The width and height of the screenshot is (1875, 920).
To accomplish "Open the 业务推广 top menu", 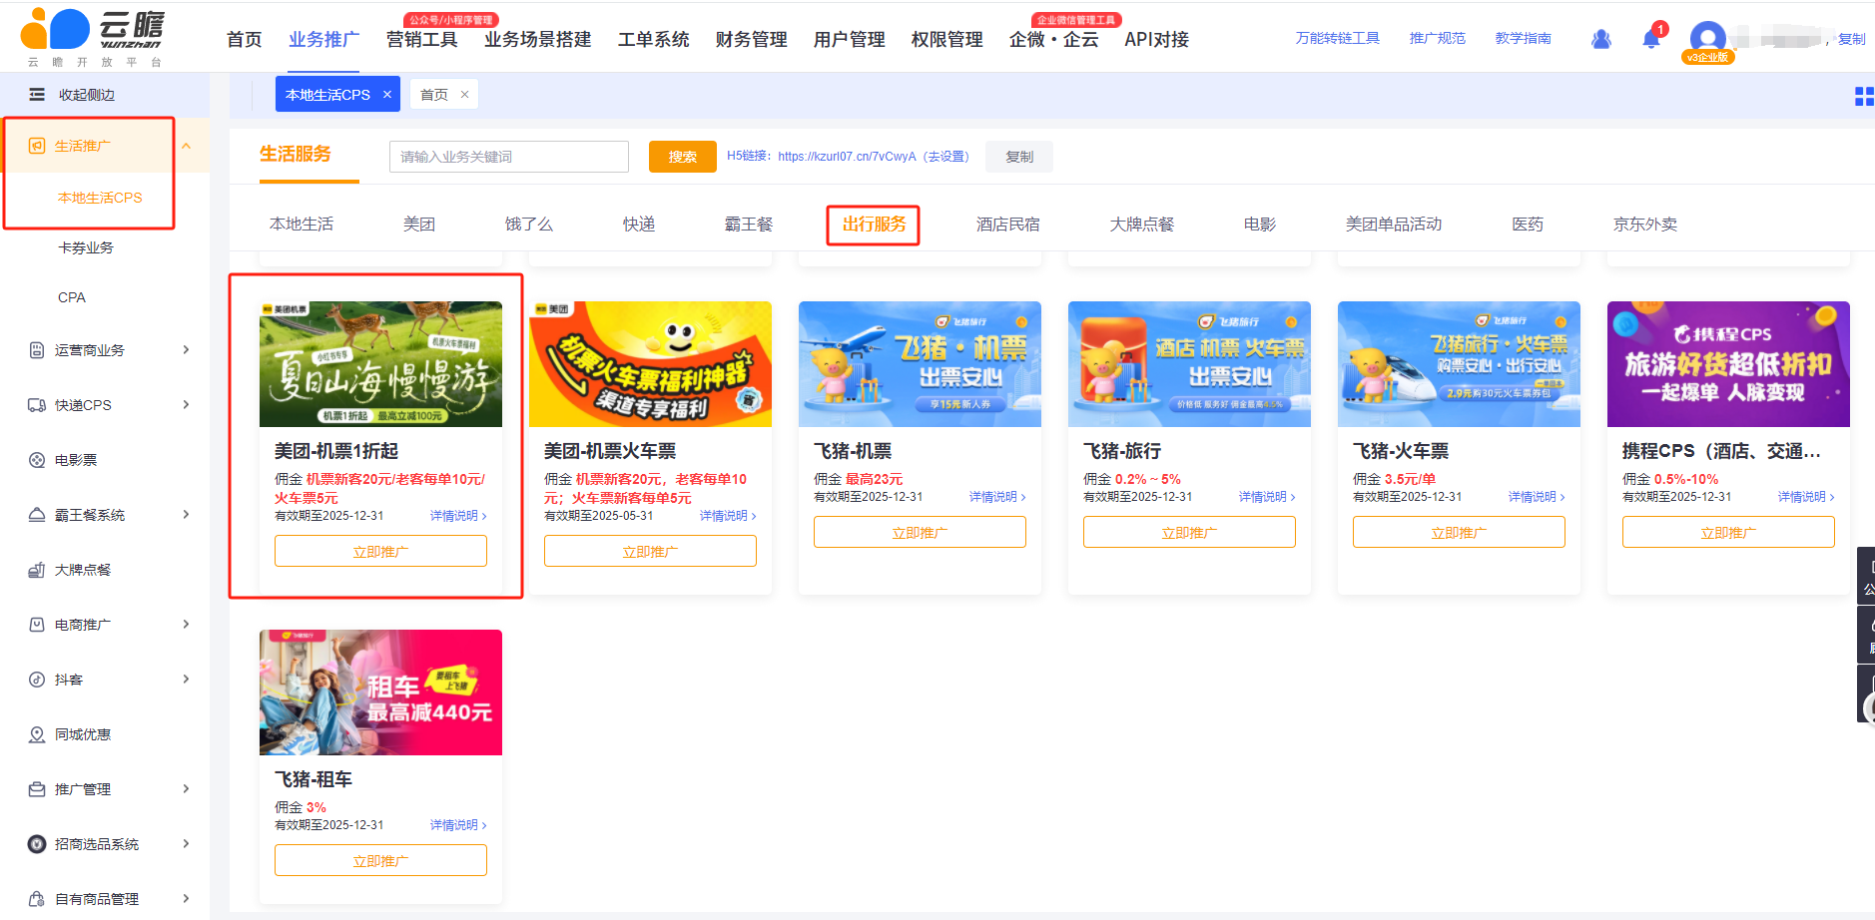I will coord(323,40).
